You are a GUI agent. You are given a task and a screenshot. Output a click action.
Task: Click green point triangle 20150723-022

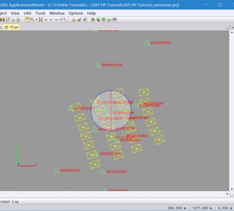click(x=57, y=170)
